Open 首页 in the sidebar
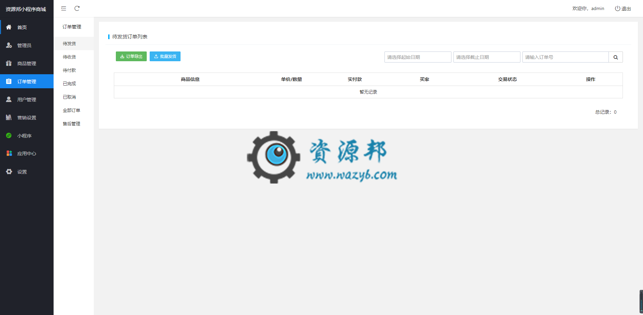This screenshot has height=315, width=643. coord(27,27)
